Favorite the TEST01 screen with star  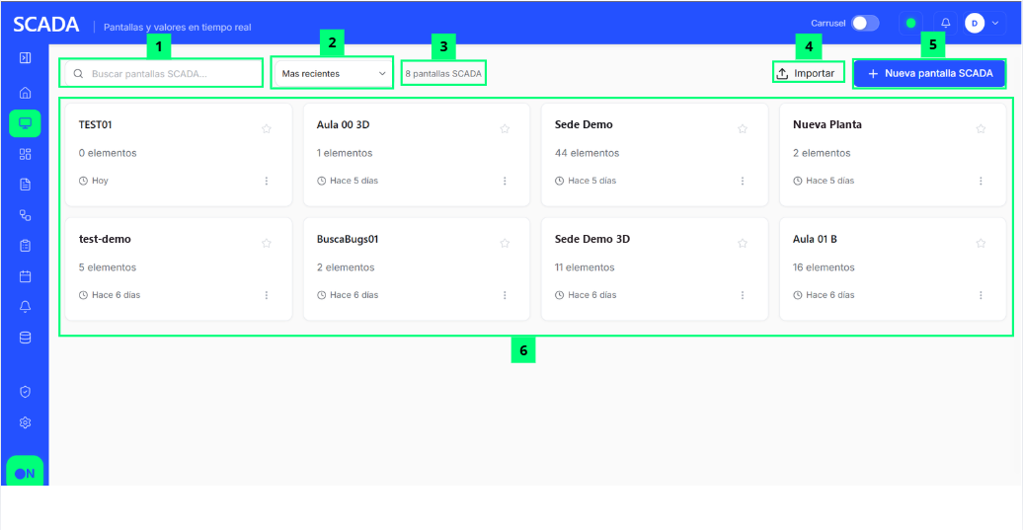[267, 129]
